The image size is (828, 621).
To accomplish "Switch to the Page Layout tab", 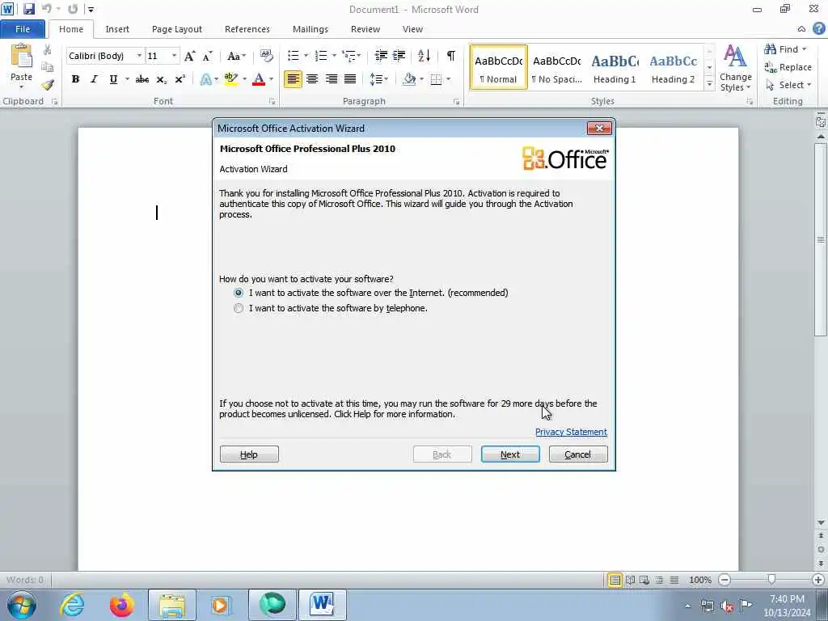I will (x=177, y=29).
